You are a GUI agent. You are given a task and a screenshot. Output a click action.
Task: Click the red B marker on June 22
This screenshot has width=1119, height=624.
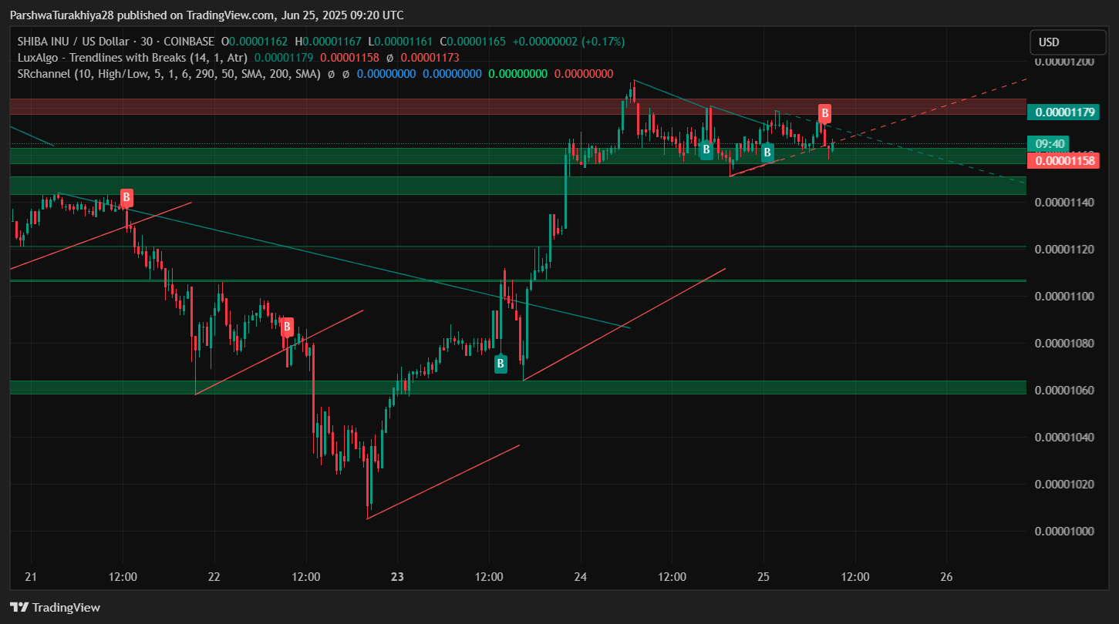286,327
